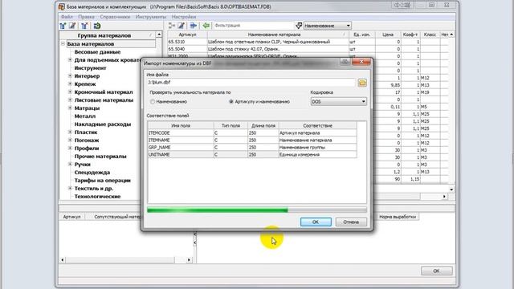
Task: Click the Наименование группы correspondence cell
Action: pyautogui.click(x=318, y=147)
